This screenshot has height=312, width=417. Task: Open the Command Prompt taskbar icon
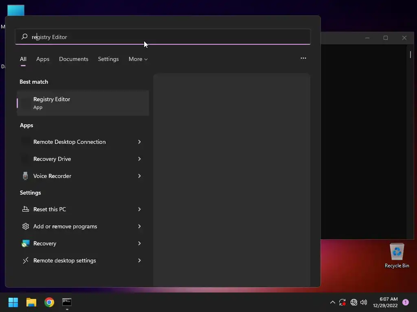(x=67, y=302)
